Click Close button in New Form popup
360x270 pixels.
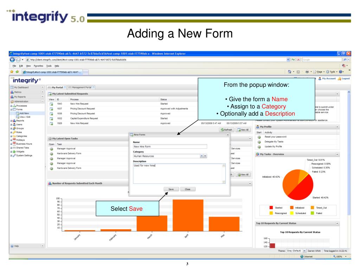point(188,189)
